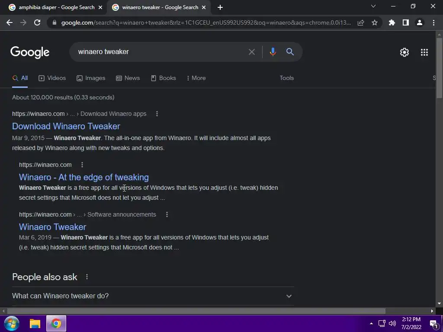Image resolution: width=443 pixels, height=332 pixels.
Task: Expand What can Winaero tweaker do question
Action: (x=153, y=296)
